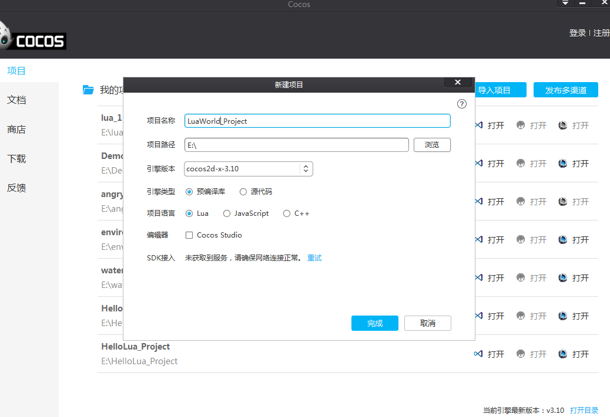610x417 pixels.
Task: Click the Visual Studio icon in the water row
Action: click(x=478, y=277)
